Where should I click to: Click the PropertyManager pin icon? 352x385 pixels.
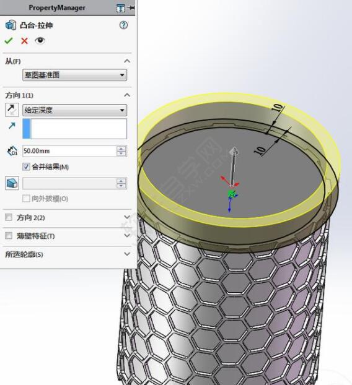click(131, 7)
